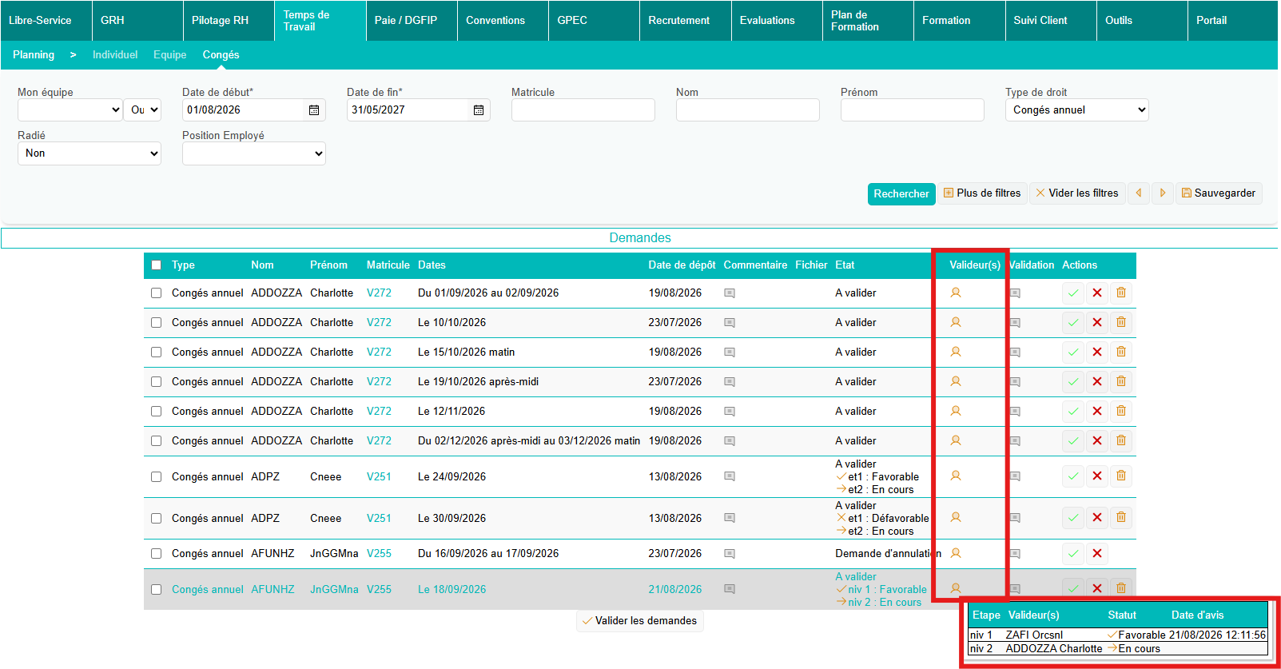
Task: Click Valider les demandes button
Action: 640,621
